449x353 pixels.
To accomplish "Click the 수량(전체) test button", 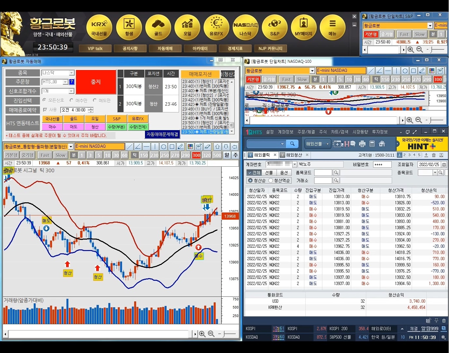I will (x=138, y=127).
